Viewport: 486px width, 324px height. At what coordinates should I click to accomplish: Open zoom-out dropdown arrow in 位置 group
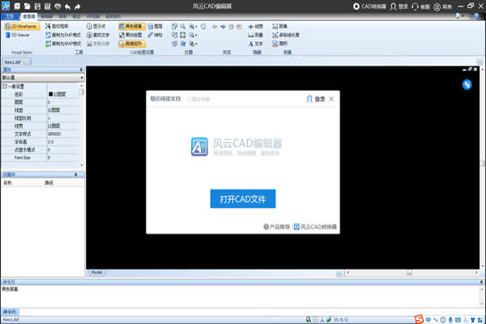point(196,36)
